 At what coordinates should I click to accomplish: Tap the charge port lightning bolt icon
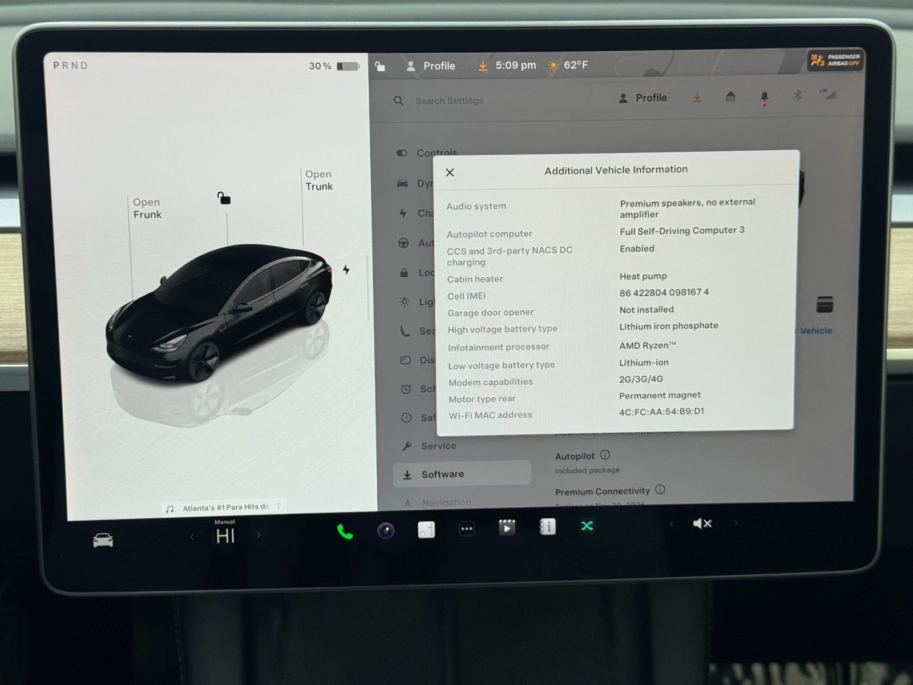346,269
